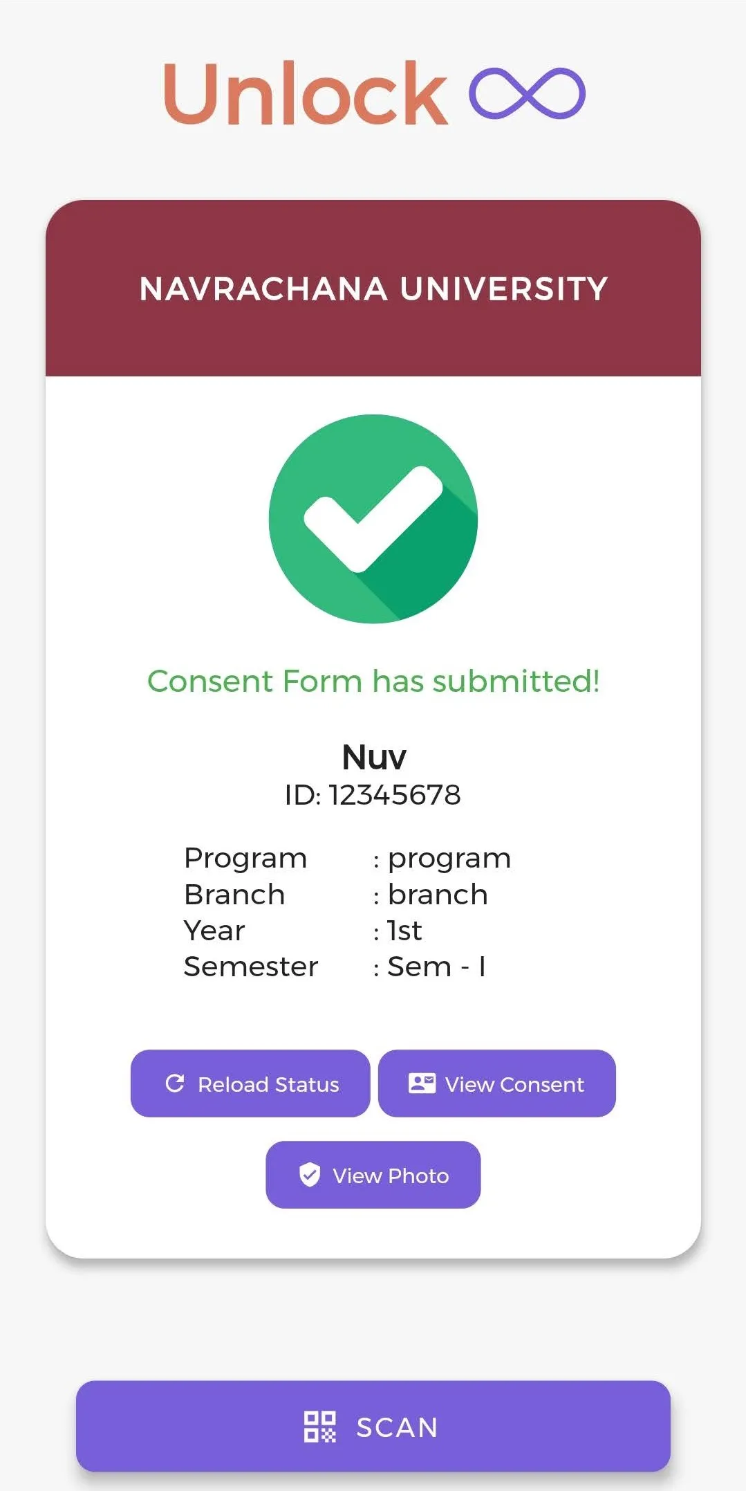Click the circular reload arrow icon
Screen dimensions: 746x1491
coord(175,1083)
